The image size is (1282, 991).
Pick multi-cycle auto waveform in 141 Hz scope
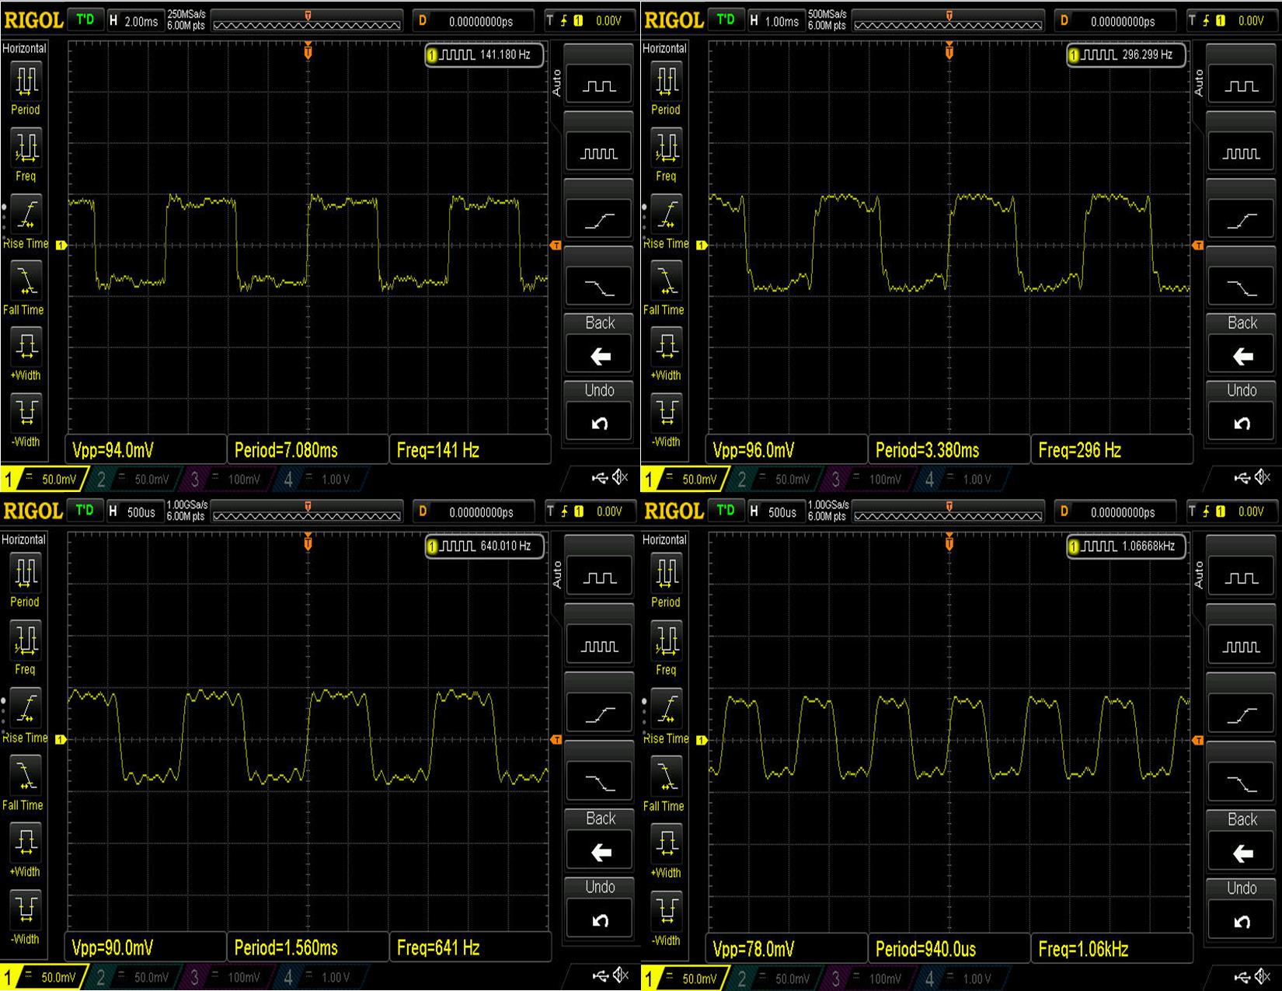coord(599,151)
